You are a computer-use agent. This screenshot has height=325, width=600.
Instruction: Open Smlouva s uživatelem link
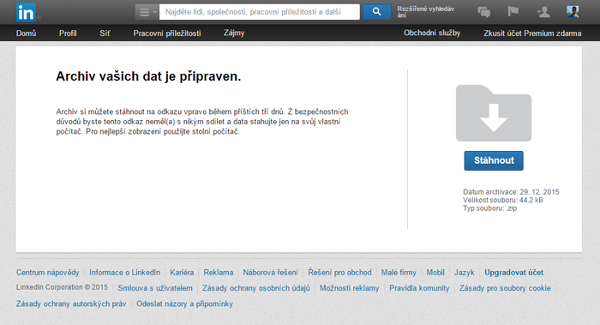click(155, 288)
